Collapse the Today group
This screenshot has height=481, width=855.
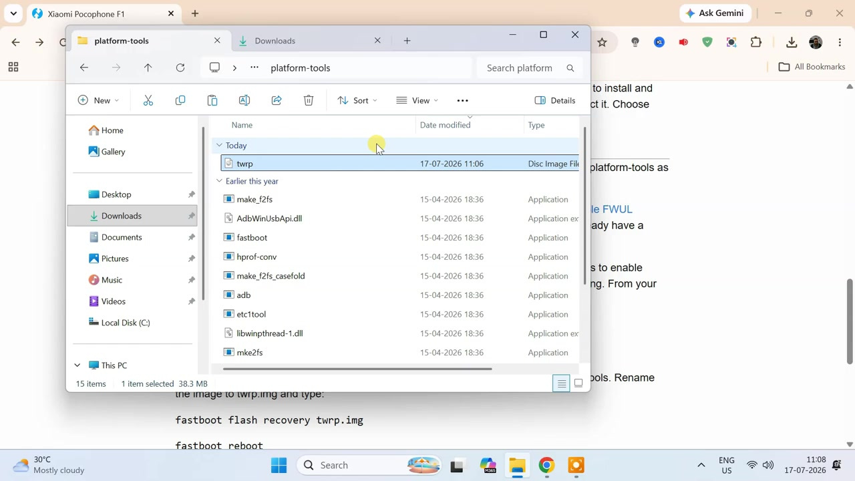219,145
